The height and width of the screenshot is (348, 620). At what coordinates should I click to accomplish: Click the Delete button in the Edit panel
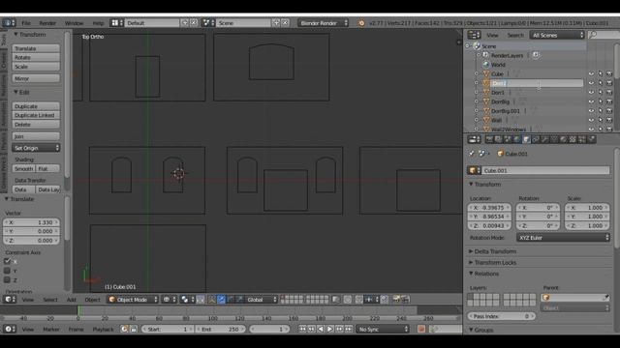36,125
